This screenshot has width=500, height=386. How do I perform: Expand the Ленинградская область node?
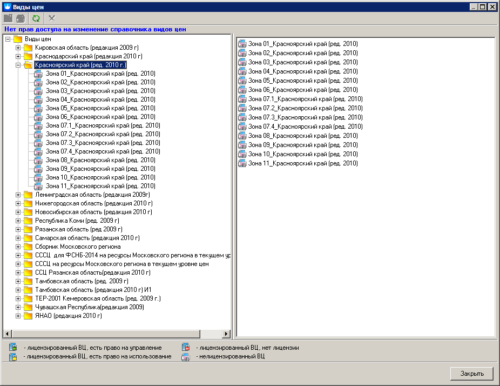[x=18, y=195]
